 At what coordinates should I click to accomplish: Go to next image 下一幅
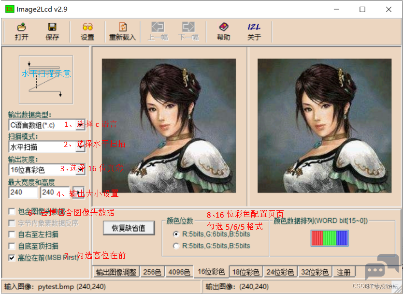tap(188, 31)
